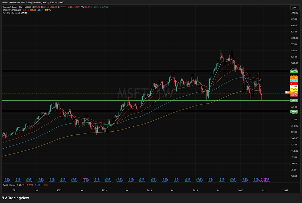Click the purple lightning bolt event icon
Image resolution: width=302 pixels, height=203 pixels.
tap(262, 180)
